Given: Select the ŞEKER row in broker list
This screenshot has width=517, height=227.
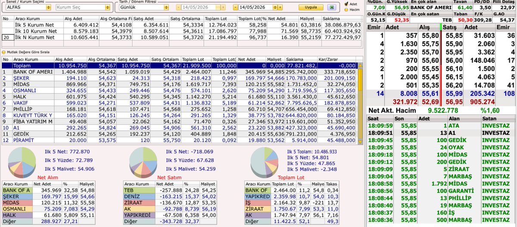Looking at the screenshot, I should (x=179, y=78).
